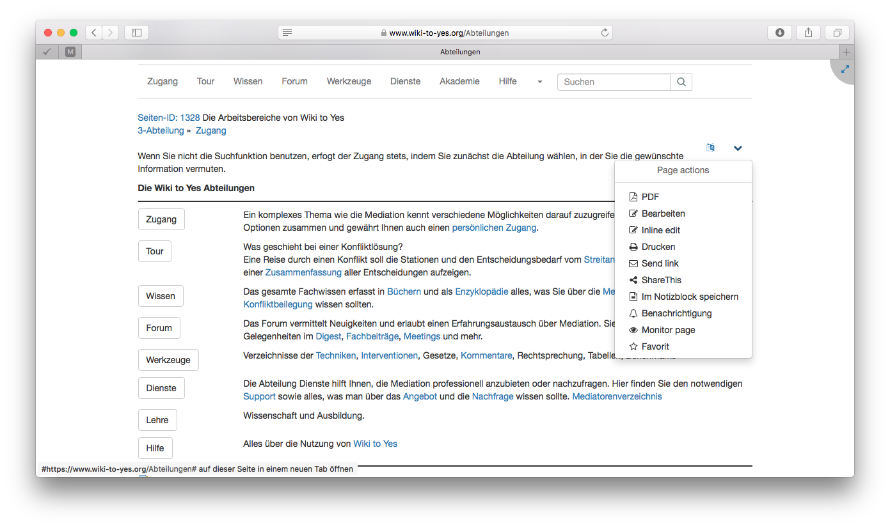Mark page as Favorit
890x528 pixels.
pyautogui.click(x=655, y=346)
